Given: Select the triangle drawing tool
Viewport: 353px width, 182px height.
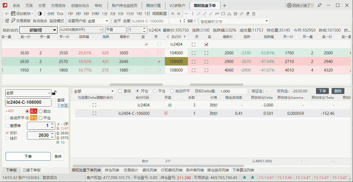Looking at the screenshot, I should pyautogui.click(x=229, y=14).
